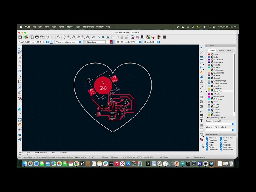
Task: Click the F.Cu red color swatch
Action: pos(209,54)
